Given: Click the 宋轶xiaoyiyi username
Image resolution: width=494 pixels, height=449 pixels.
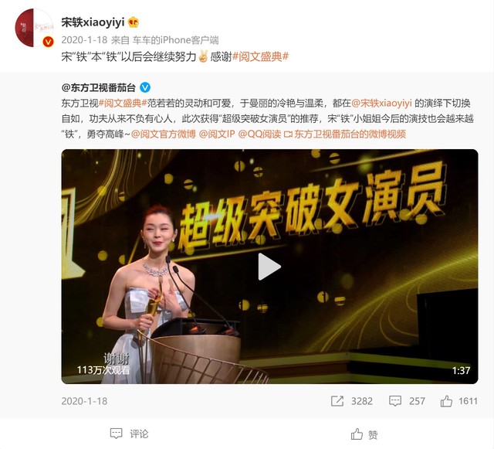Looking at the screenshot, I should pyautogui.click(x=93, y=22).
